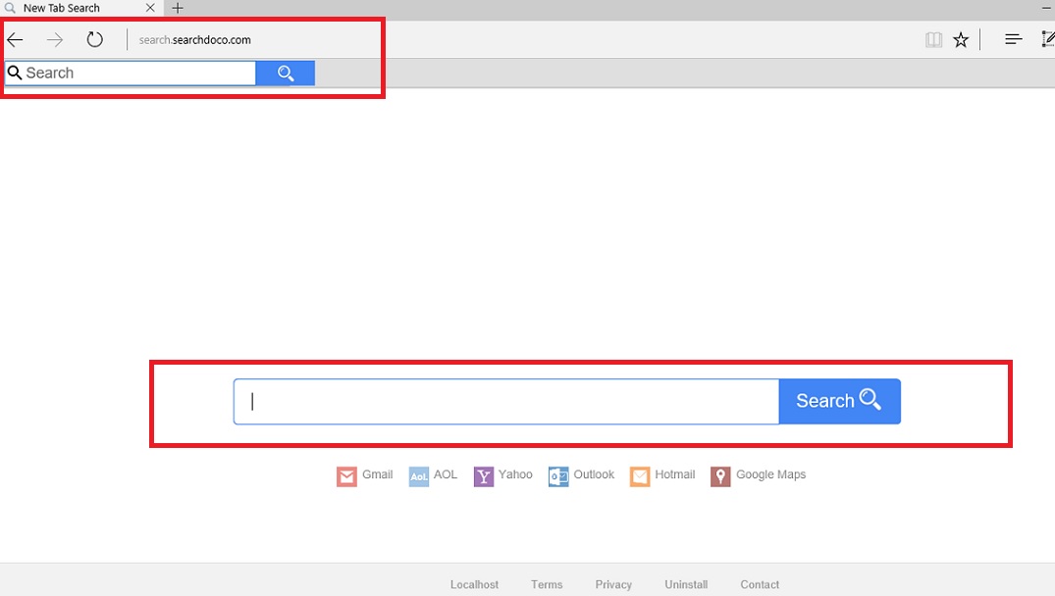Open Hotmail via its envelope icon

point(641,475)
